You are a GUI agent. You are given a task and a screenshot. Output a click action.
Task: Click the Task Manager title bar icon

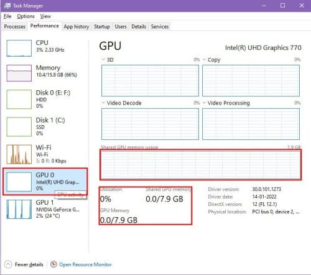pyautogui.click(x=7, y=6)
